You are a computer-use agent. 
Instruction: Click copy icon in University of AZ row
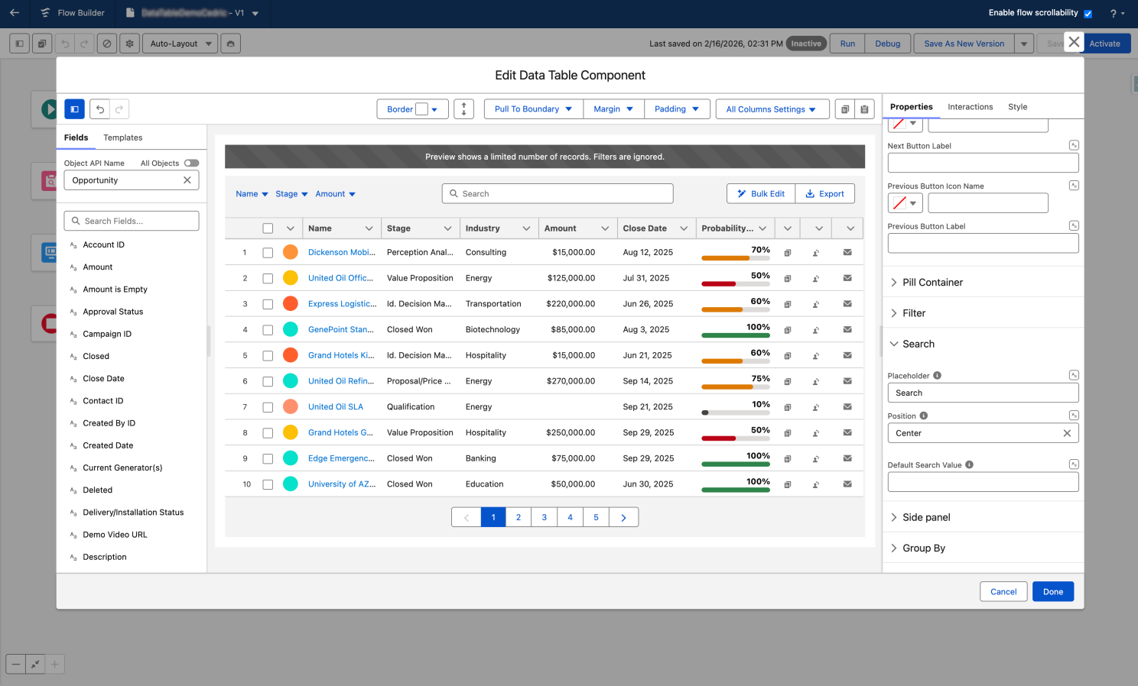(x=787, y=484)
